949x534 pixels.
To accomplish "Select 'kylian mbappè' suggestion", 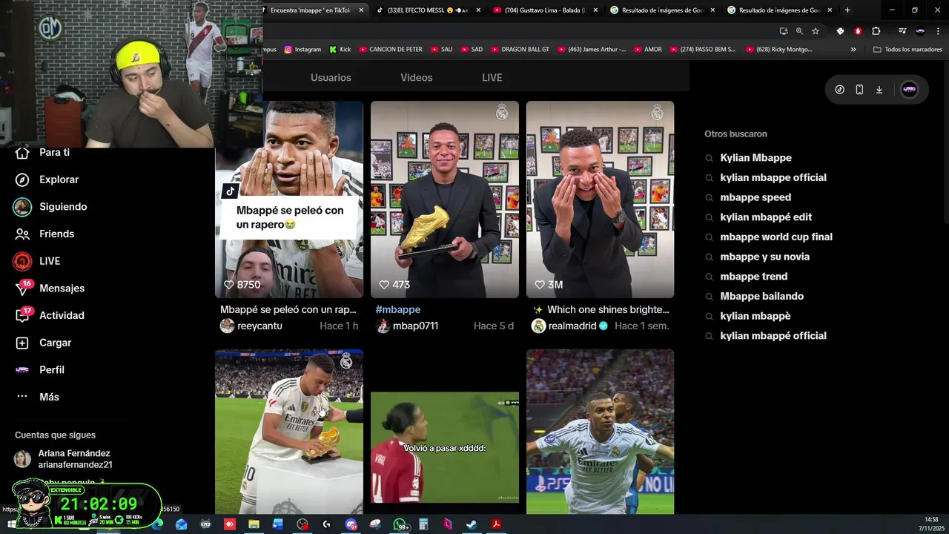I will pos(755,316).
